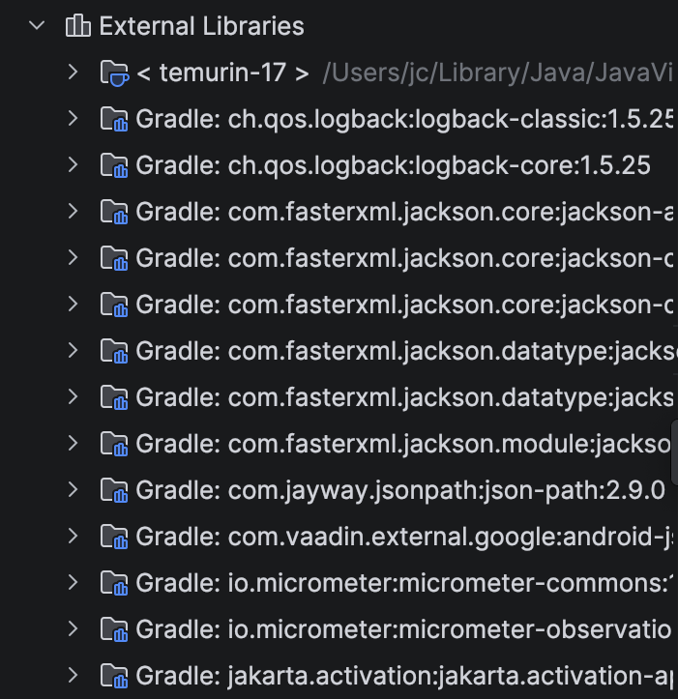Expand the temurin-17 JDK entry

pos(74,72)
